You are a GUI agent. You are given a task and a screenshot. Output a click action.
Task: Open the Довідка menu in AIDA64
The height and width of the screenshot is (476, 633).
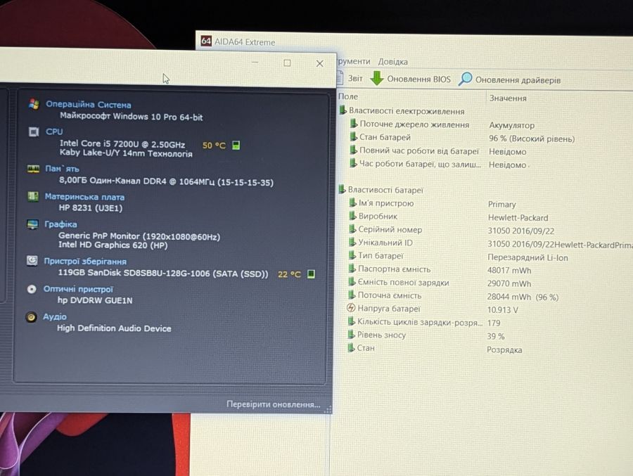pyautogui.click(x=392, y=62)
